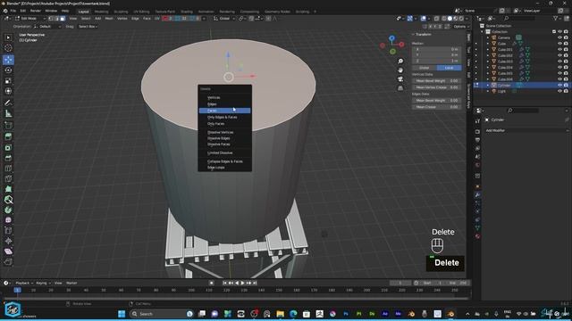Click the Z median value field

point(437,61)
